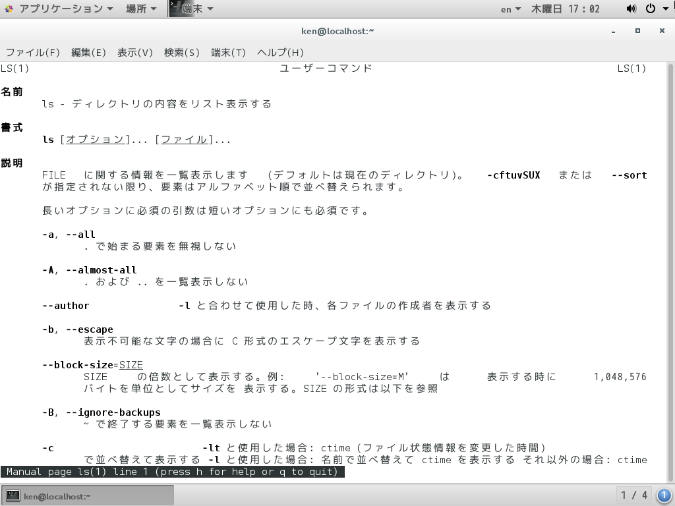This screenshot has height=506, width=675.
Task: Click the underlined オプション word
Action: pos(95,140)
